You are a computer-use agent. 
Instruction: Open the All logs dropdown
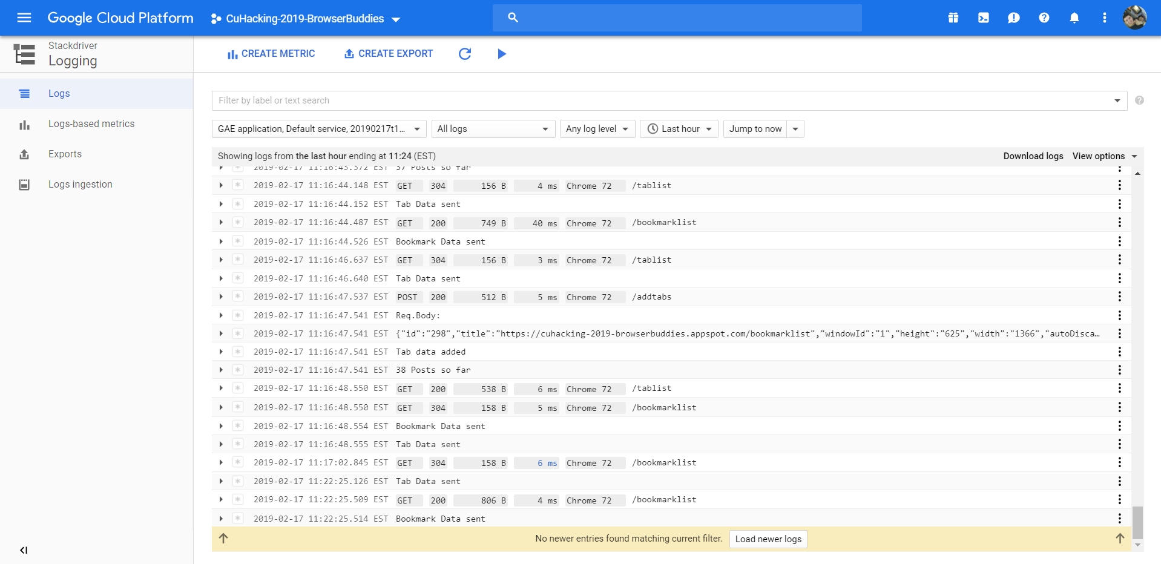pos(493,129)
